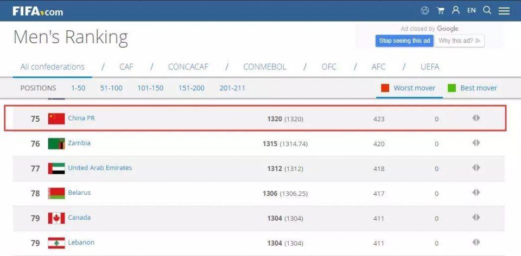Click the Lebanon flag icon
Image resolution: width=521 pixels, height=256 pixels.
click(x=56, y=243)
